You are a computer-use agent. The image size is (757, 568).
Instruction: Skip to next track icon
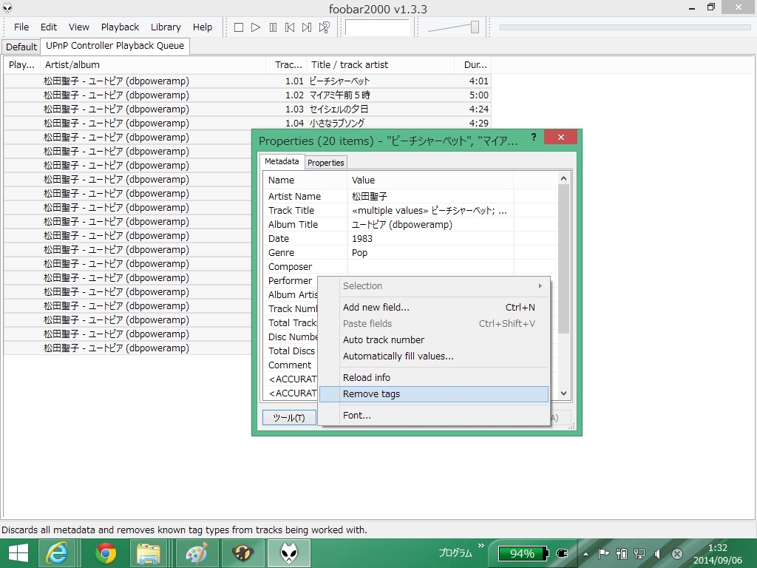(307, 27)
